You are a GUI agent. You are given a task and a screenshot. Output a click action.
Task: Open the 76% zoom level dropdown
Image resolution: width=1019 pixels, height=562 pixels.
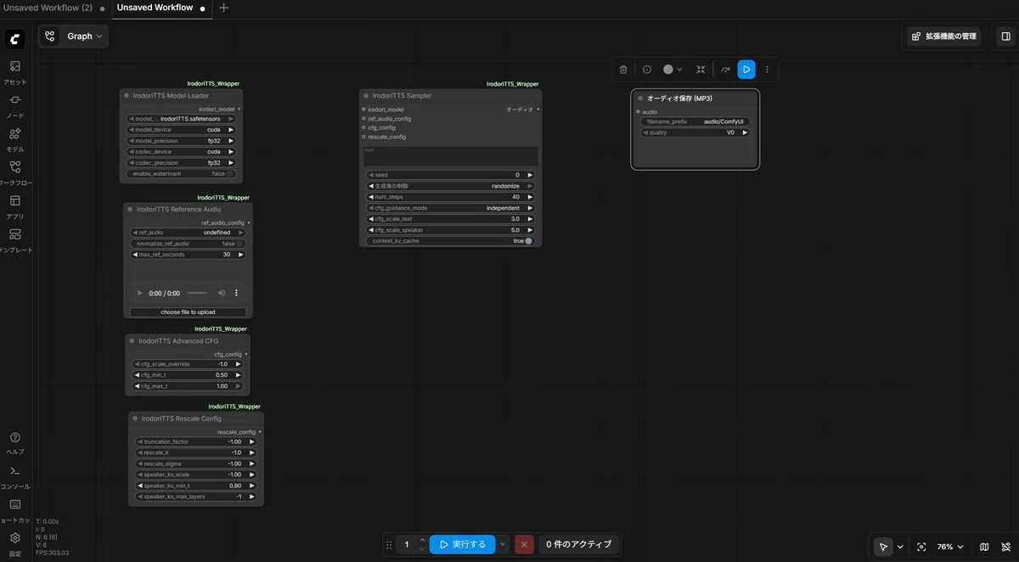coord(950,547)
